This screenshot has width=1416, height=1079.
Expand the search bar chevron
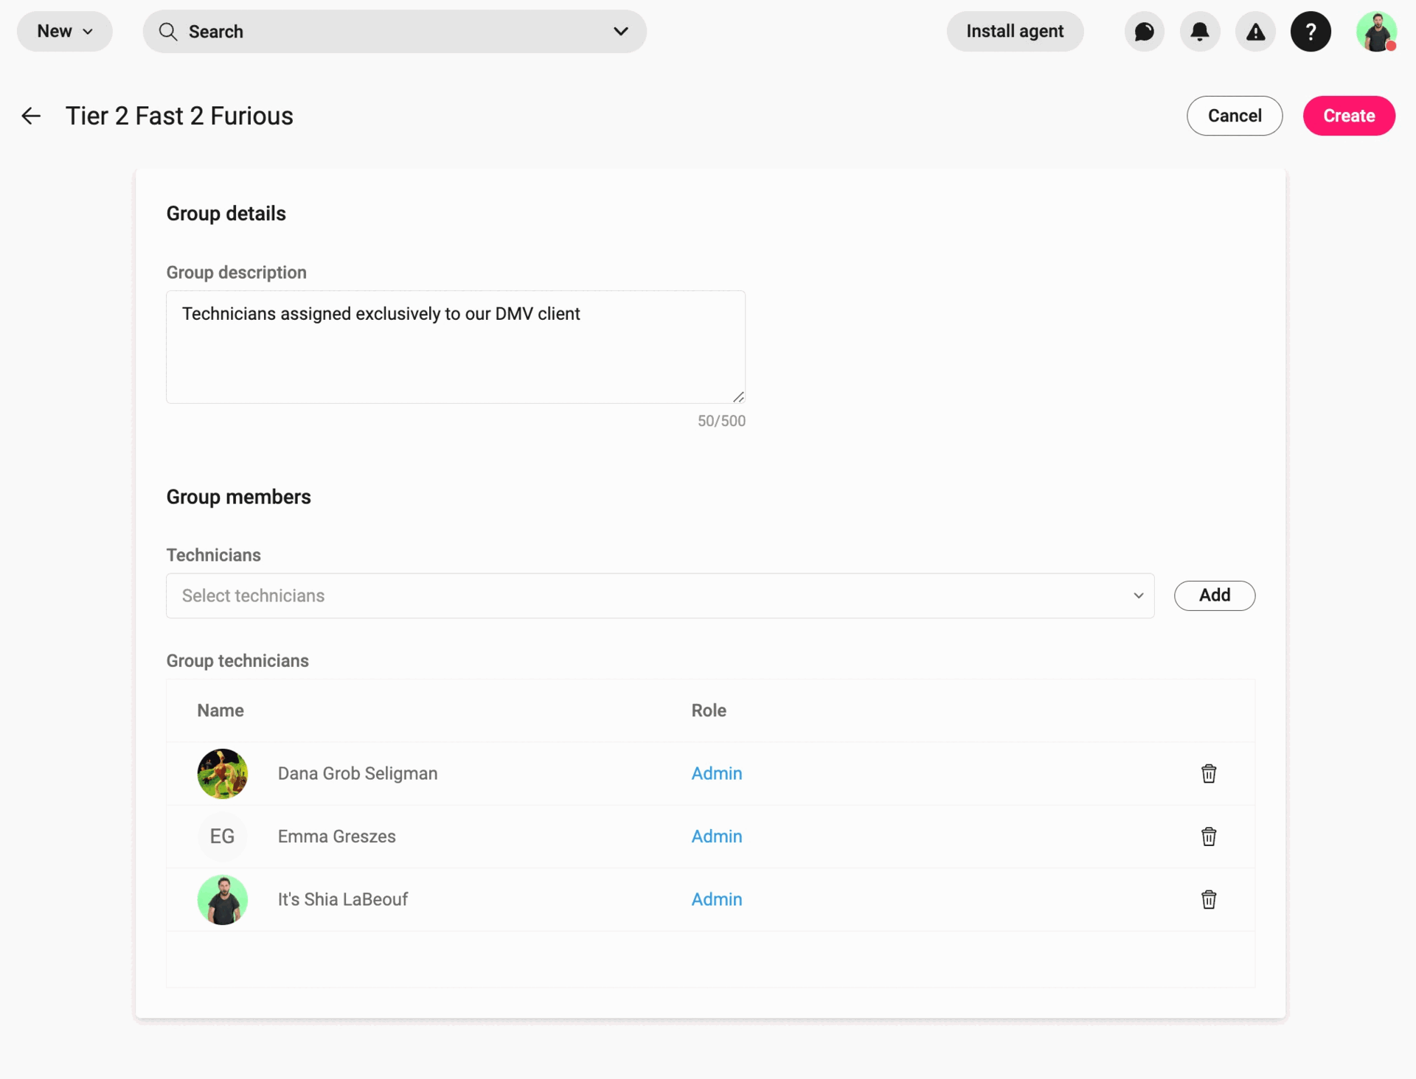tap(621, 32)
